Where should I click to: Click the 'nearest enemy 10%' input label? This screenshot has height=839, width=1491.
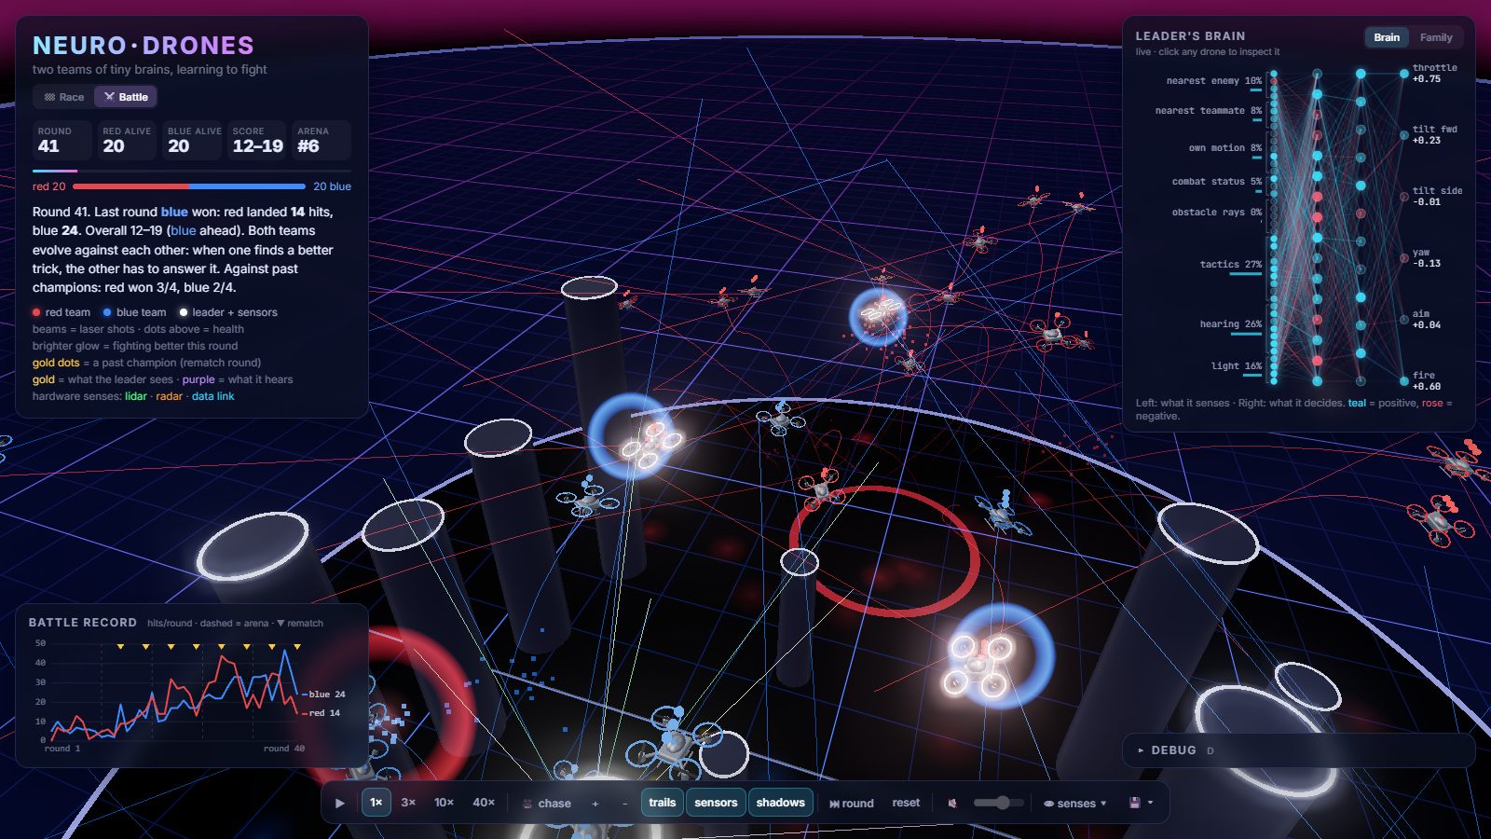[x=1214, y=81]
